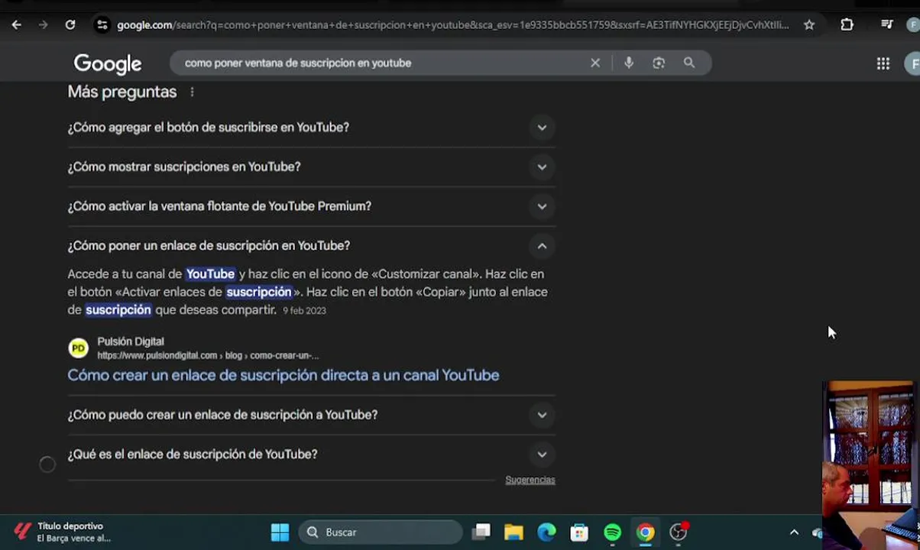Expand '¿Cómo activar la ventana flotante' question

pyautogui.click(x=312, y=206)
